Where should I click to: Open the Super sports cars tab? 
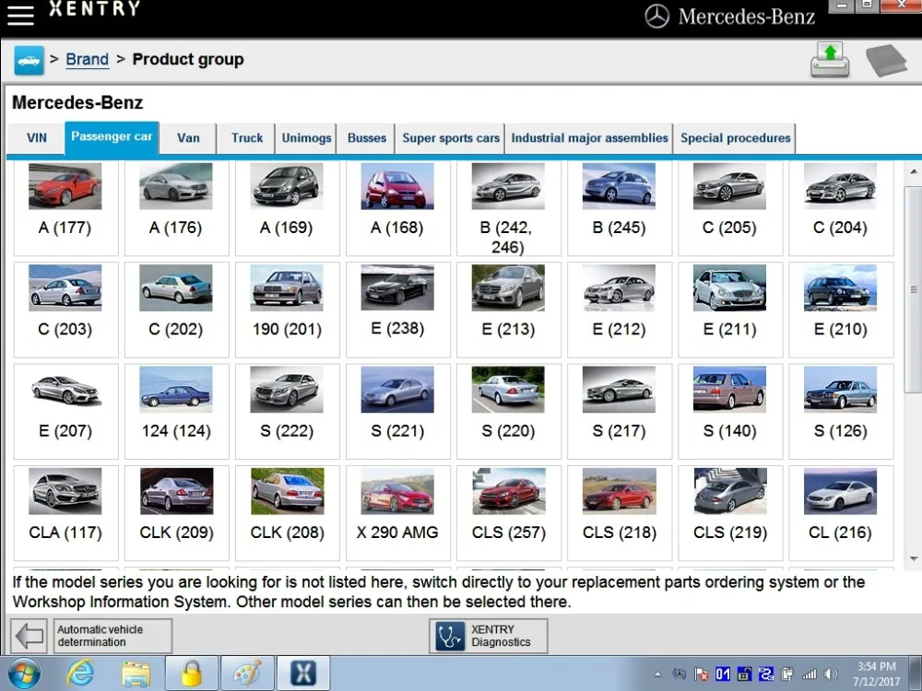point(451,138)
